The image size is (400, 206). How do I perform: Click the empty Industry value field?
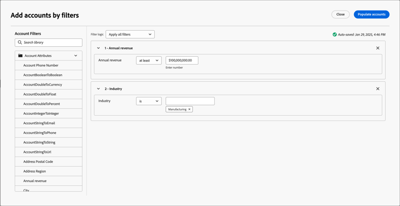pos(190,101)
